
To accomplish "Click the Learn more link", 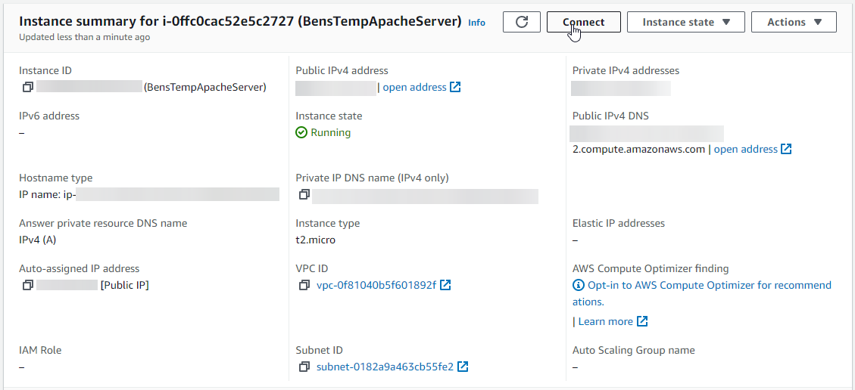I will (605, 321).
